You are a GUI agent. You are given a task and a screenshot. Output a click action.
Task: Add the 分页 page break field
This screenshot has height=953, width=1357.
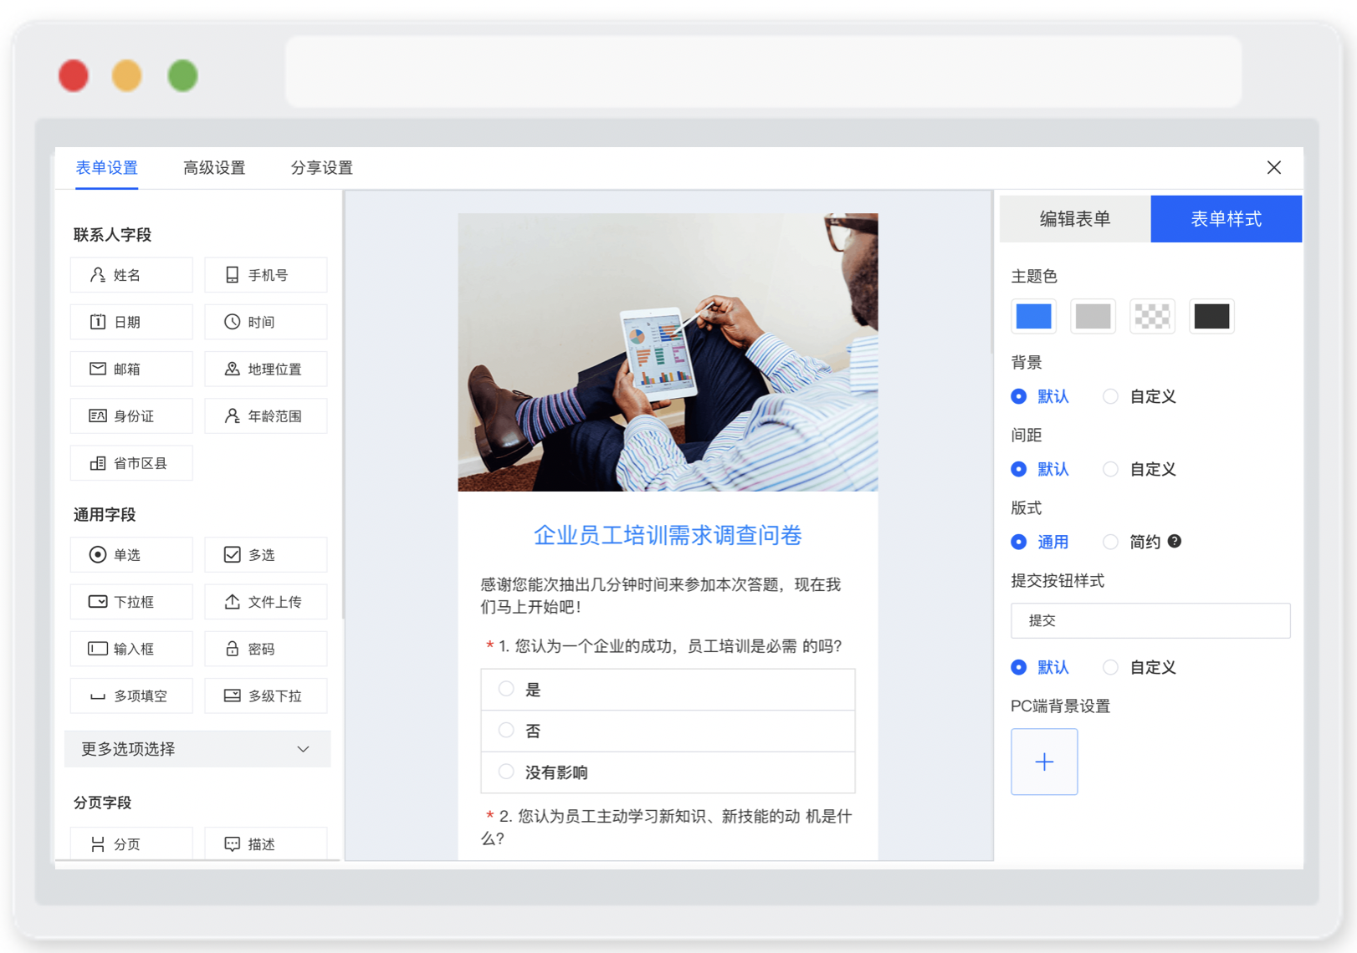tap(131, 843)
